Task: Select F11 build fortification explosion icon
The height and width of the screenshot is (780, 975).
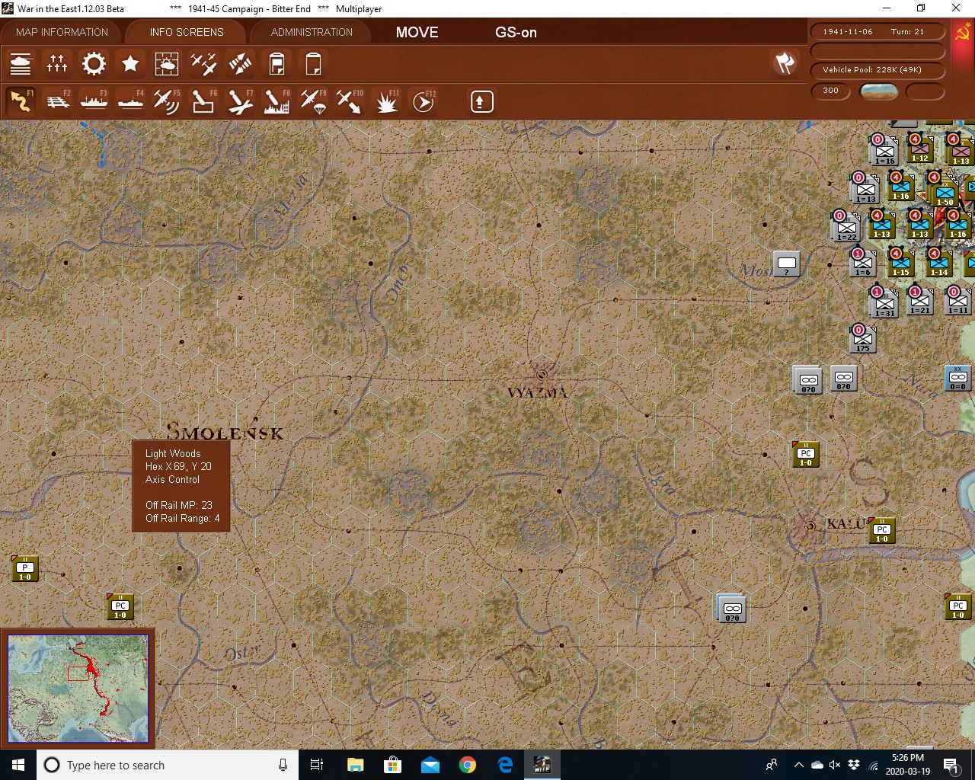Action: (x=386, y=101)
